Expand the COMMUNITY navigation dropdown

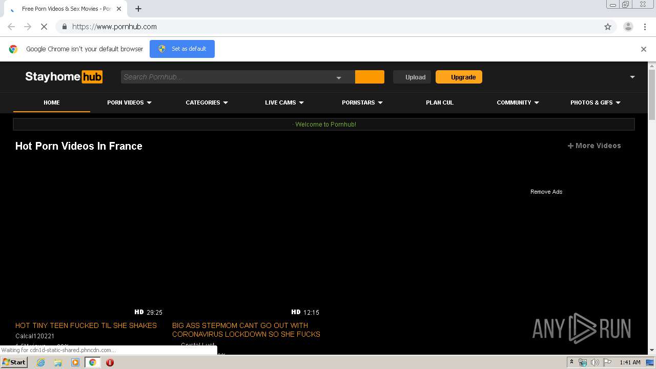point(518,102)
